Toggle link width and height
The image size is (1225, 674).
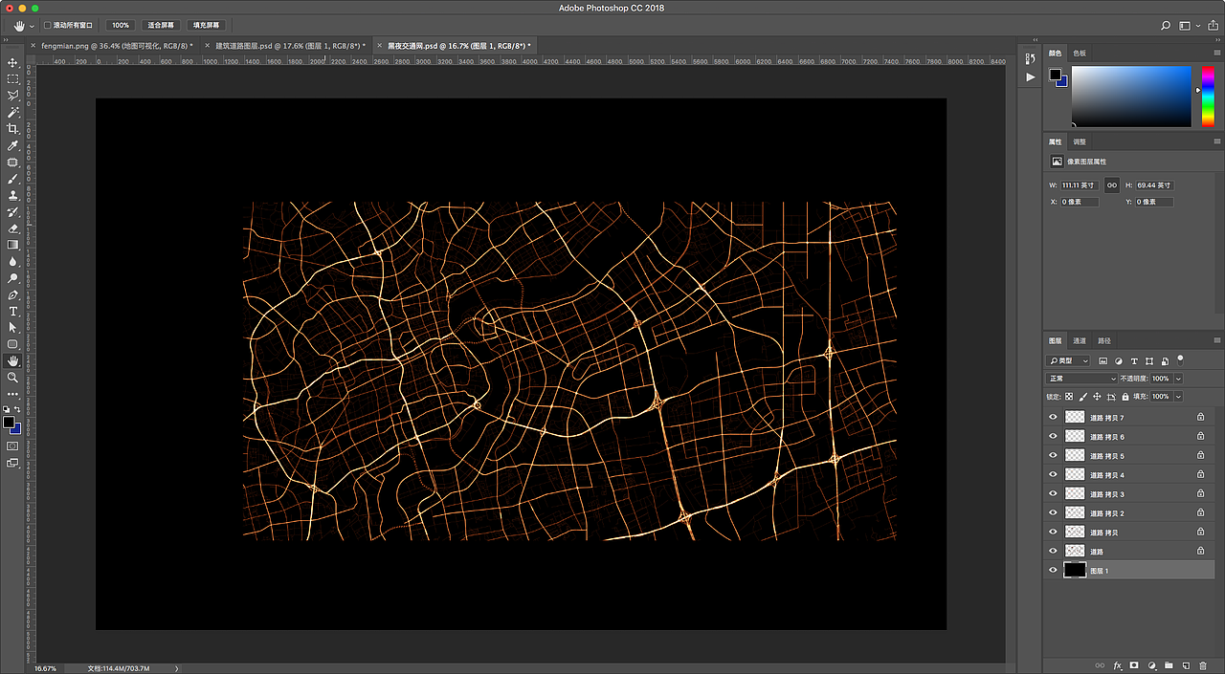pos(1111,185)
